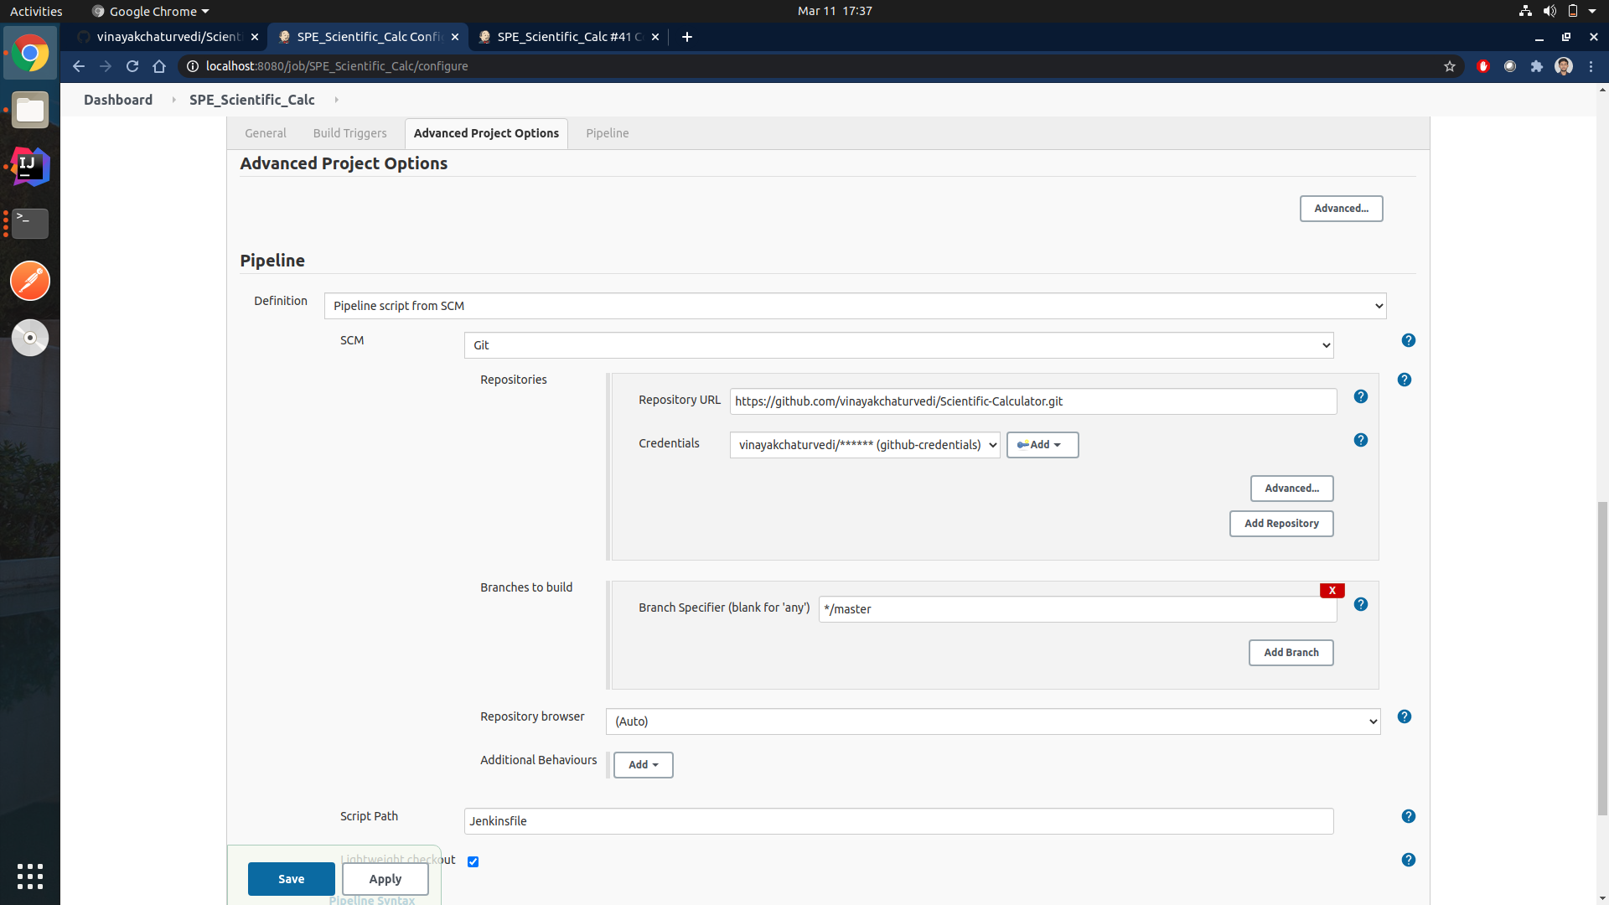Open Chrome extensions puzzle icon

click(1537, 66)
